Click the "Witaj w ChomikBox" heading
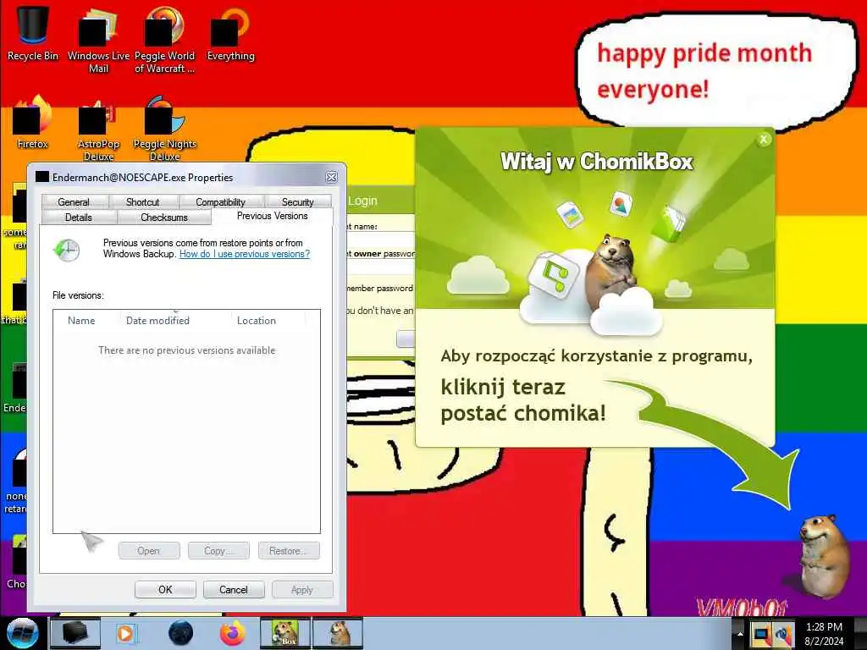Image resolution: width=867 pixels, height=650 pixels. [x=597, y=162]
